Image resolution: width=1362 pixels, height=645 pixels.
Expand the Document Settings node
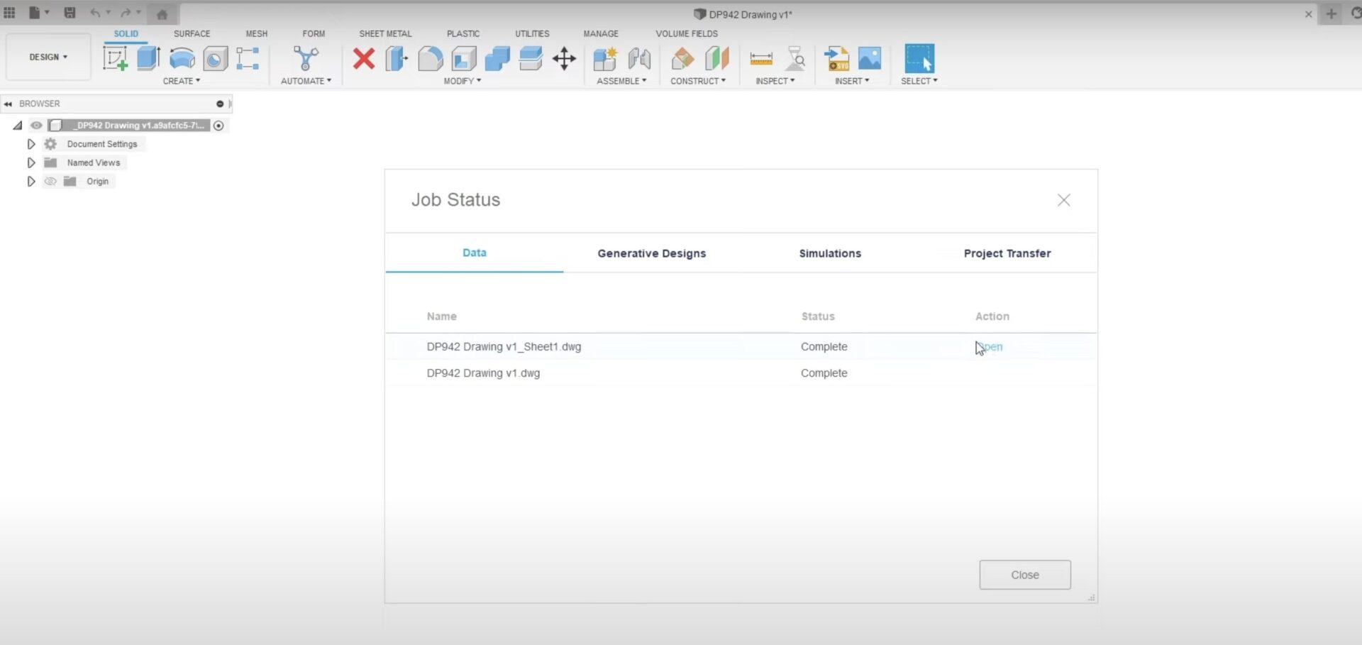(x=31, y=144)
